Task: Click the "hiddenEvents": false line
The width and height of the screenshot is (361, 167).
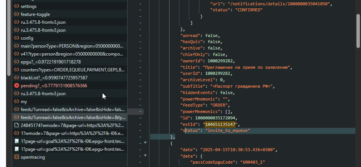Action: (208, 93)
